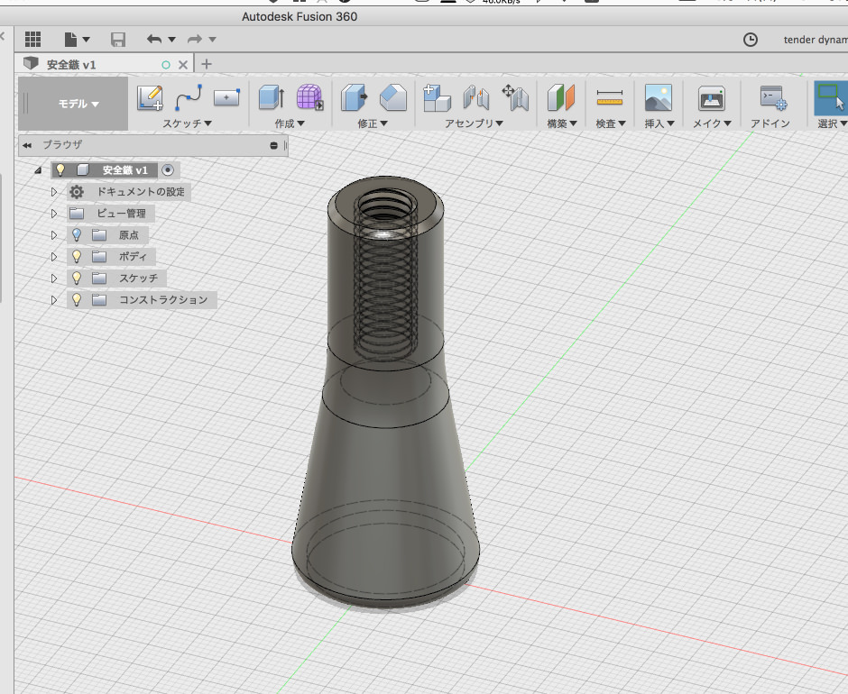Select the Create Form purple tool
Viewport: 848px width, 694px height.
[x=310, y=98]
